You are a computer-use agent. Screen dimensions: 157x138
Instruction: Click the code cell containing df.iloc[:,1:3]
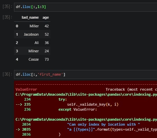(x=86, y=7)
